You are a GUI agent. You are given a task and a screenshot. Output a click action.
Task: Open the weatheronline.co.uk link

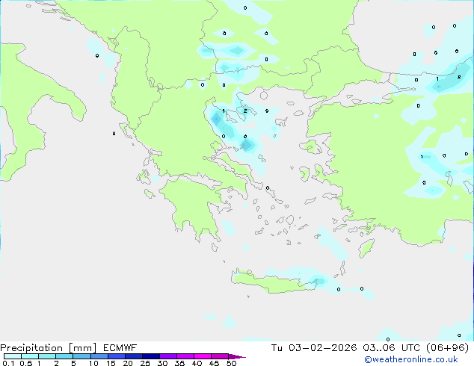pos(411,359)
